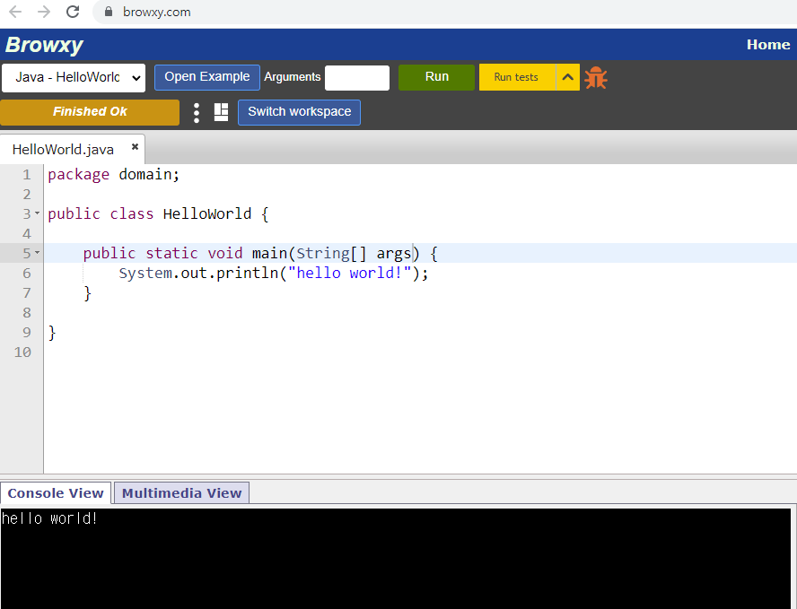Click the Arguments label
This screenshot has height=609, width=797.
click(293, 77)
